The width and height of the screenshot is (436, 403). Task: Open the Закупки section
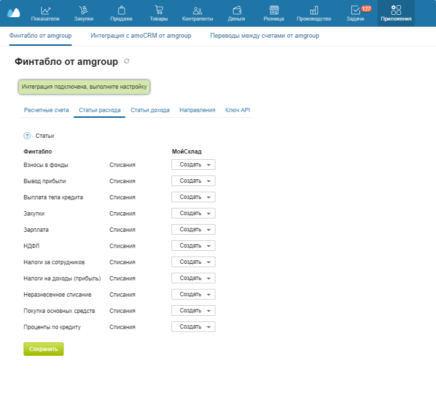(83, 14)
